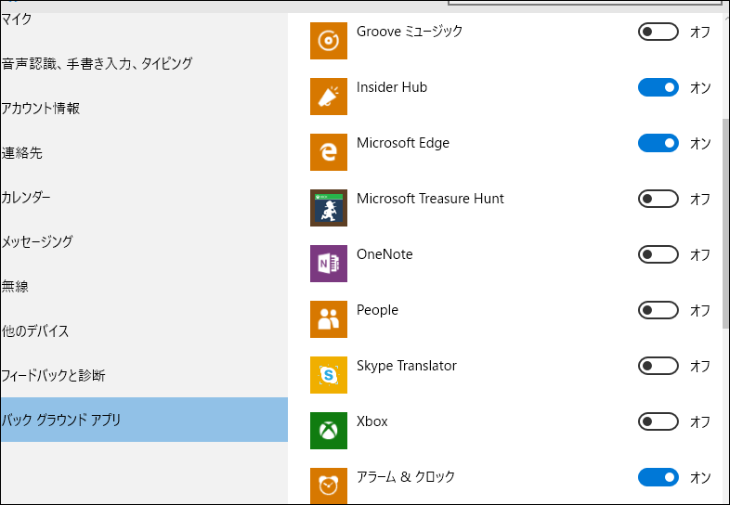Switch on the OneNote toggle
Screen dimensions: 730x505
pyautogui.click(x=658, y=254)
